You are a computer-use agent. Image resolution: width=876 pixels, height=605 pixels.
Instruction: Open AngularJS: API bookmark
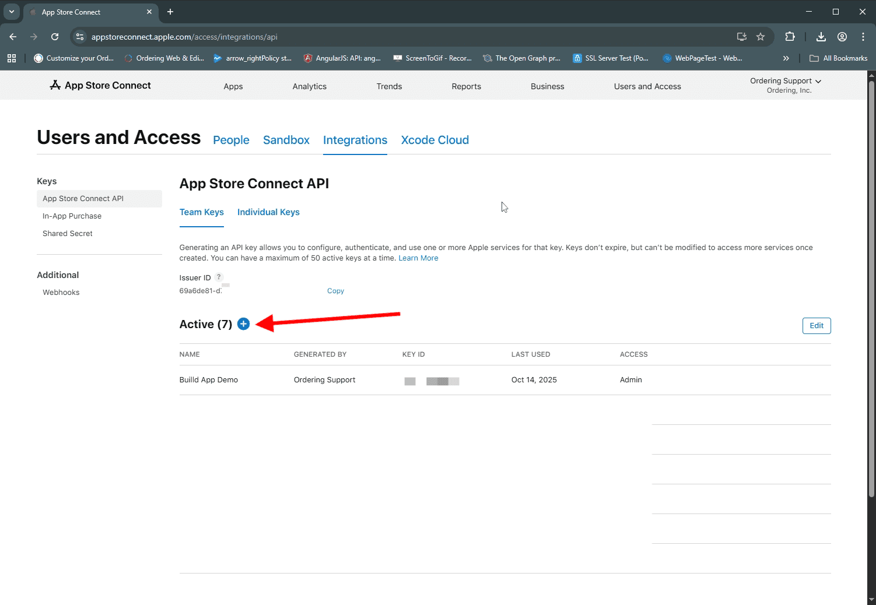point(342,58)
